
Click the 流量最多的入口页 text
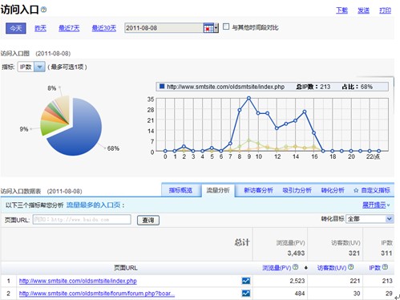tap(93, 205)
